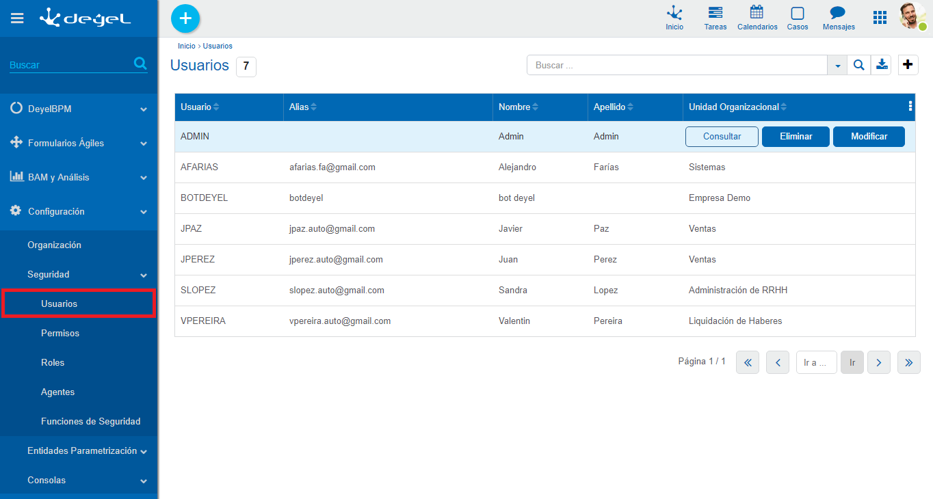
Task: Select the JPAZ user row
Action: point(544,229)
